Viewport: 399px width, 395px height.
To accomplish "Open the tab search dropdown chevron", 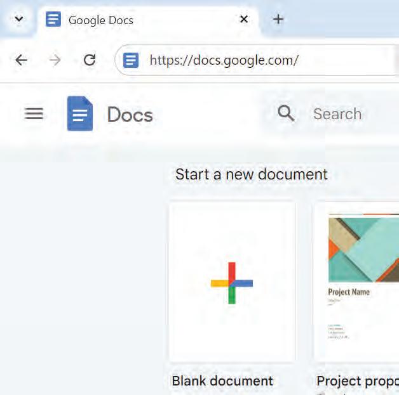I will pyautogui.click(x=19, y=19).
